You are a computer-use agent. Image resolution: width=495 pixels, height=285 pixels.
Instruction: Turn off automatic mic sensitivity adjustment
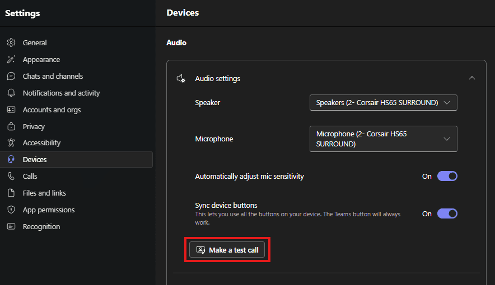(447, 177)
